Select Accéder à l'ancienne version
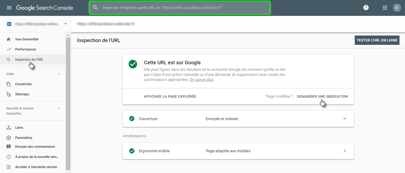405x173 pixels. [x=36, y=167]
